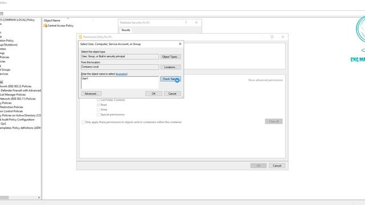Select QoS tree item
The height and width of the screenshot is (205, 365).
pyautogui.click(x=3, y=124)
